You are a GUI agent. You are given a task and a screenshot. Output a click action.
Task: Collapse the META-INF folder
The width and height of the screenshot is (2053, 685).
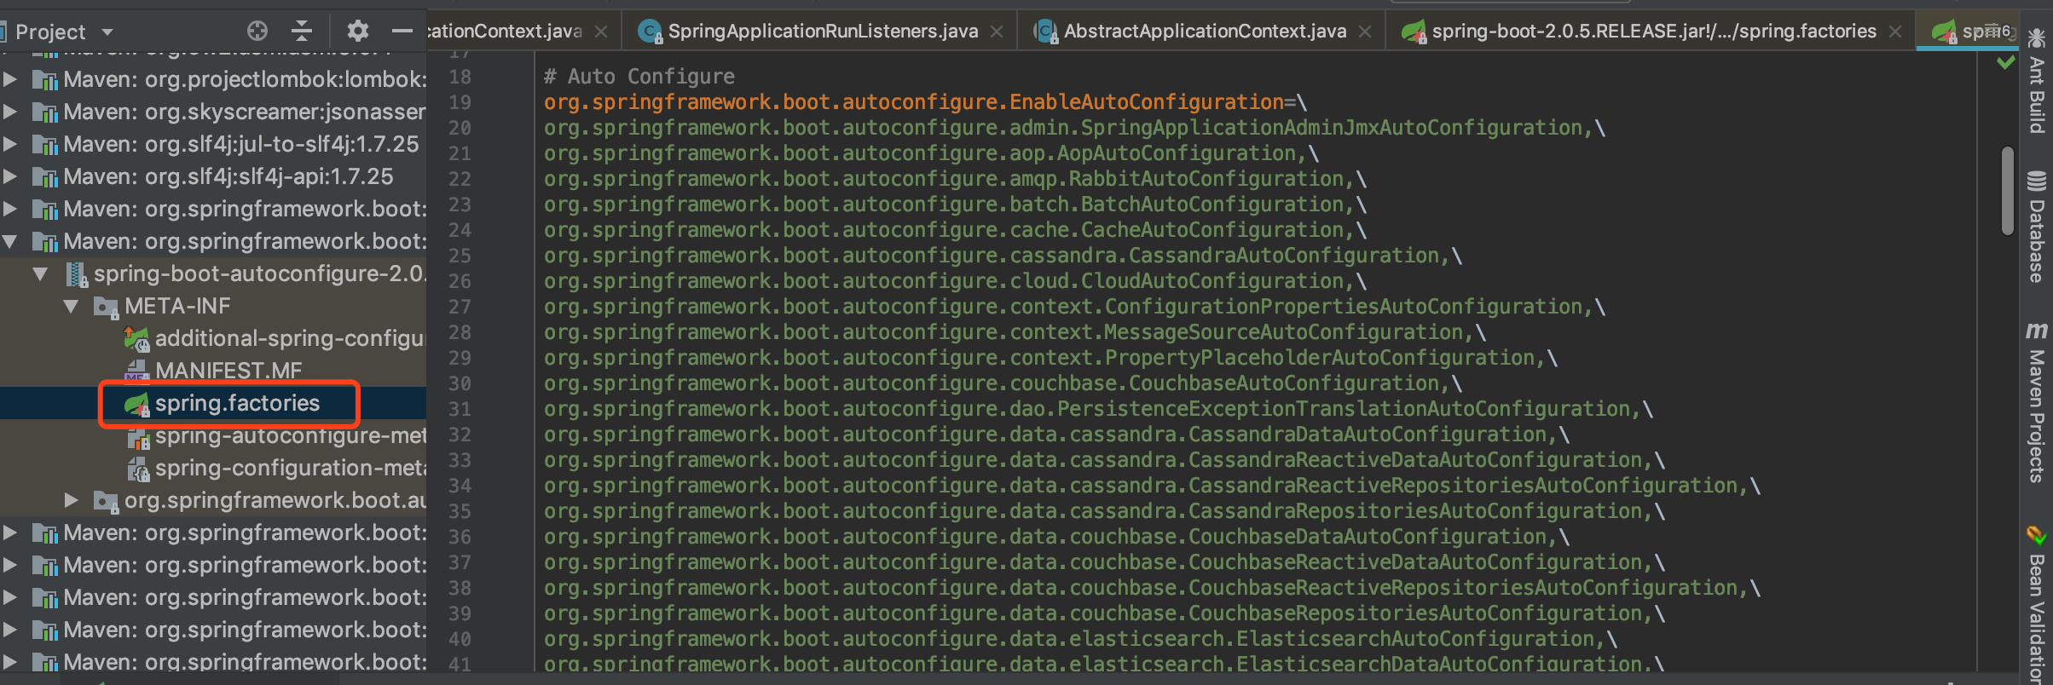[x=72, y=307]
